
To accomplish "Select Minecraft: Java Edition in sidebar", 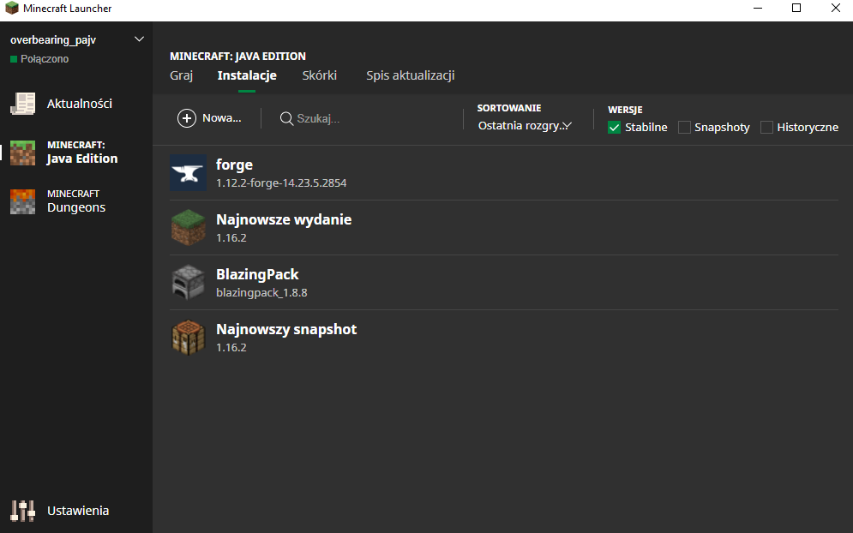I will [82, 153].
